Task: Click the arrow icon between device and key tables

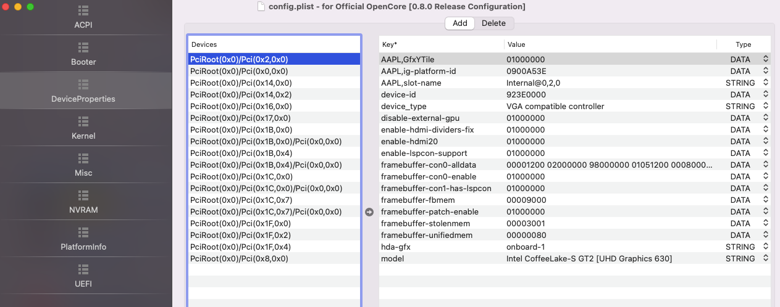Action: [369, 212]
